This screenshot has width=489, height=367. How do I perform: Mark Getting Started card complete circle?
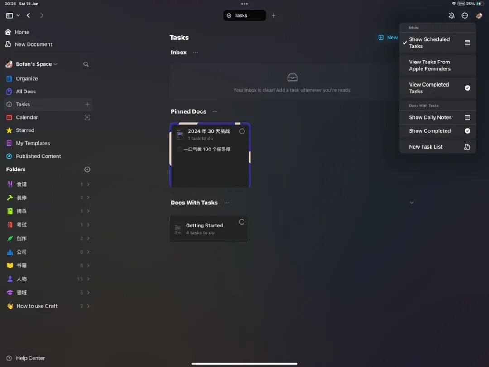pos(242,222)
